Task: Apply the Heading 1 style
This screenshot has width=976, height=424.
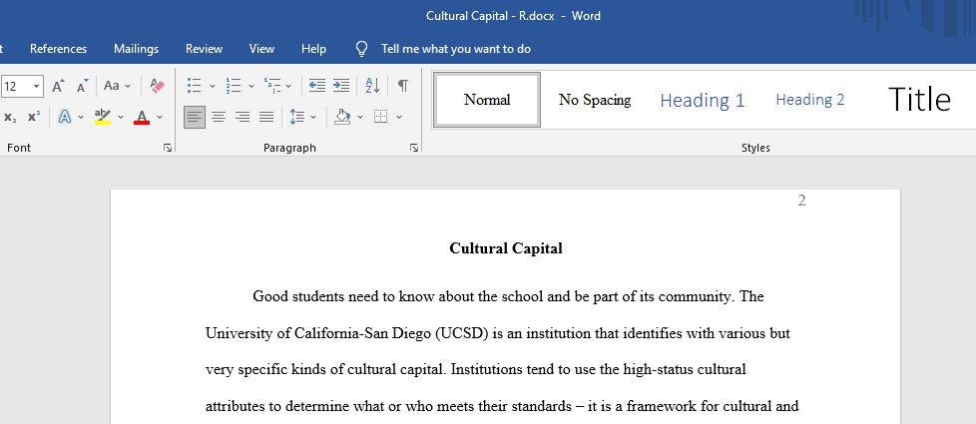Action: 703,100
